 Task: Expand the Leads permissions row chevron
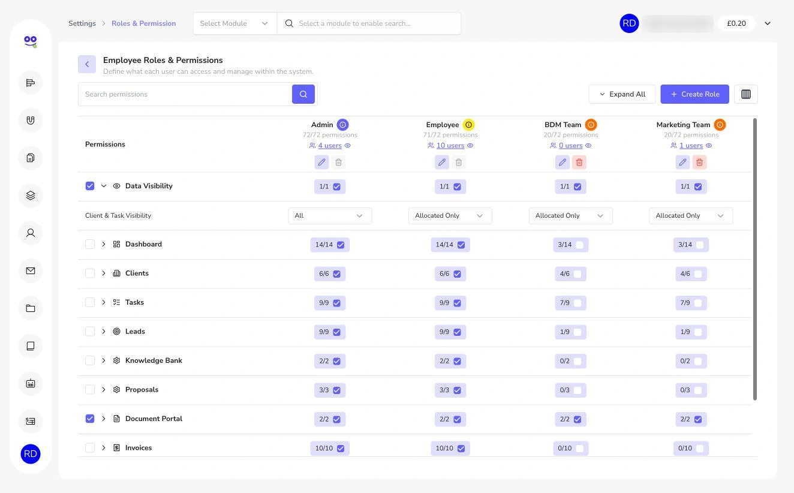click(x=104, y=332)
